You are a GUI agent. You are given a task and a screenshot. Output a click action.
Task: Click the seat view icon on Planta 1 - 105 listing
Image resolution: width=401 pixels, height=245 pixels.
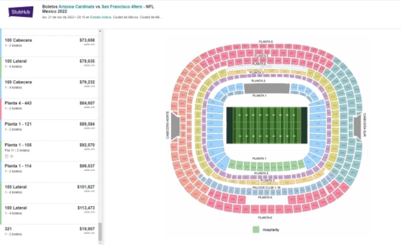[7, 156]
